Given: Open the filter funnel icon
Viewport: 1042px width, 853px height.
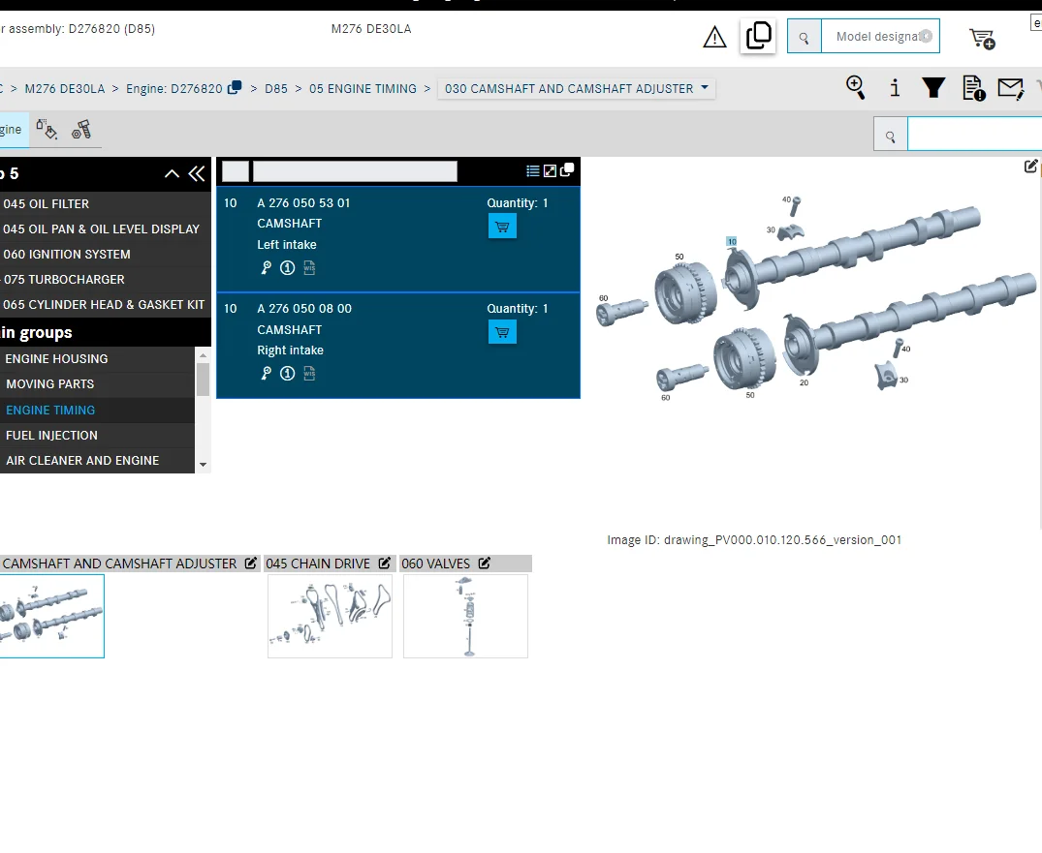Looking at the screenshot, I should point(933,87).
